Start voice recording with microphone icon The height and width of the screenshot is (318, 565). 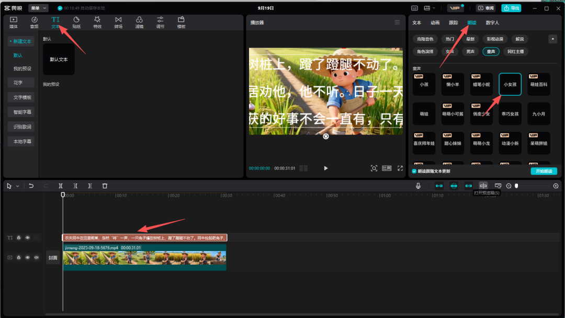418,186
